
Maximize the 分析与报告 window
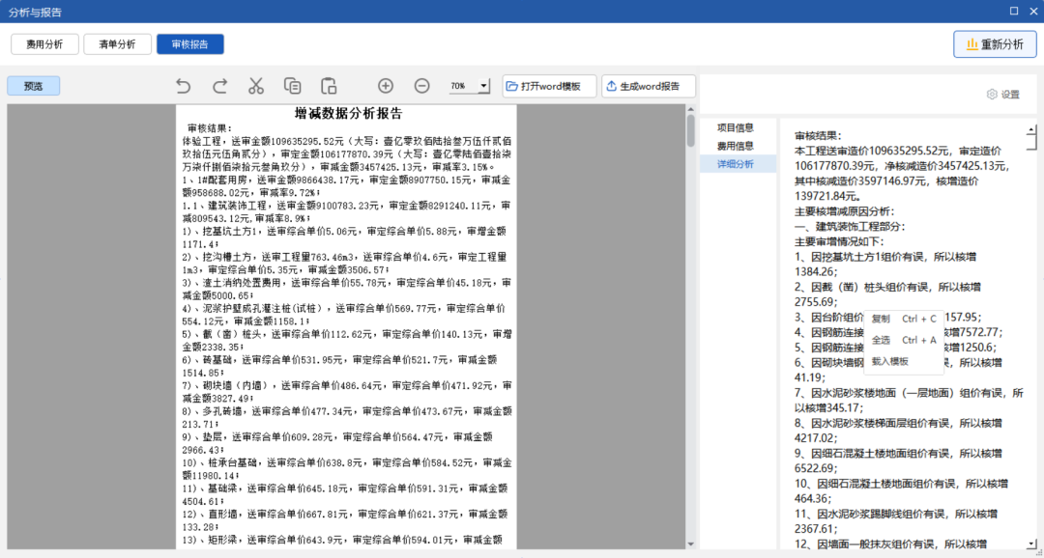pos(1014,11)
